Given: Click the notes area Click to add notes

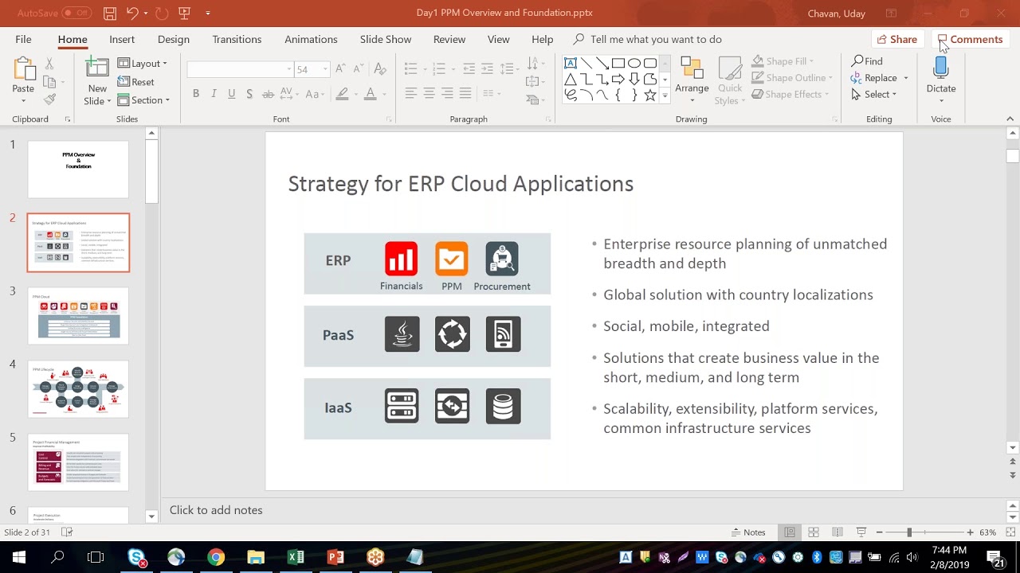Looking at the screenshot, I should (216, 510).
